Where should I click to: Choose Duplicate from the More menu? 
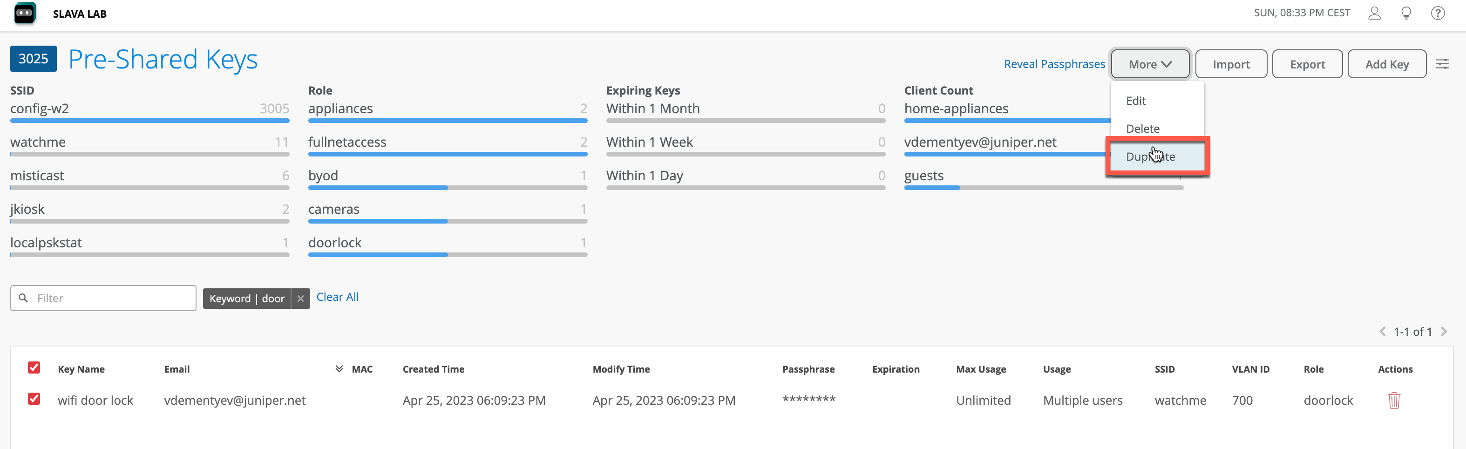coord(1150,156)
